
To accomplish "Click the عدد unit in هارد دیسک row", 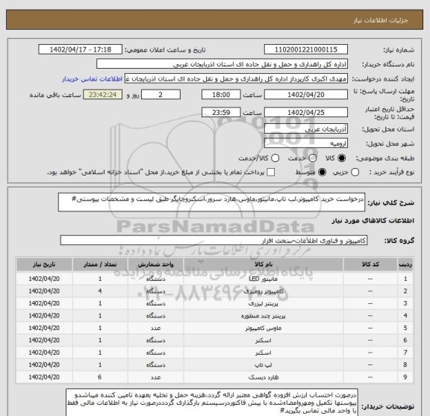I will pos(155,377).
